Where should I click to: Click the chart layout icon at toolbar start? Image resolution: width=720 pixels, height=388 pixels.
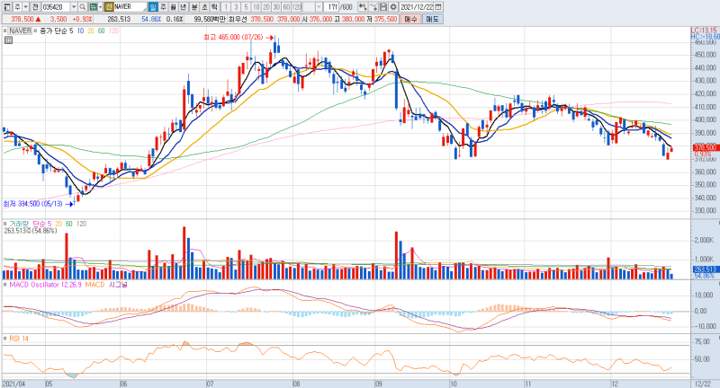(x=7, y=7)
